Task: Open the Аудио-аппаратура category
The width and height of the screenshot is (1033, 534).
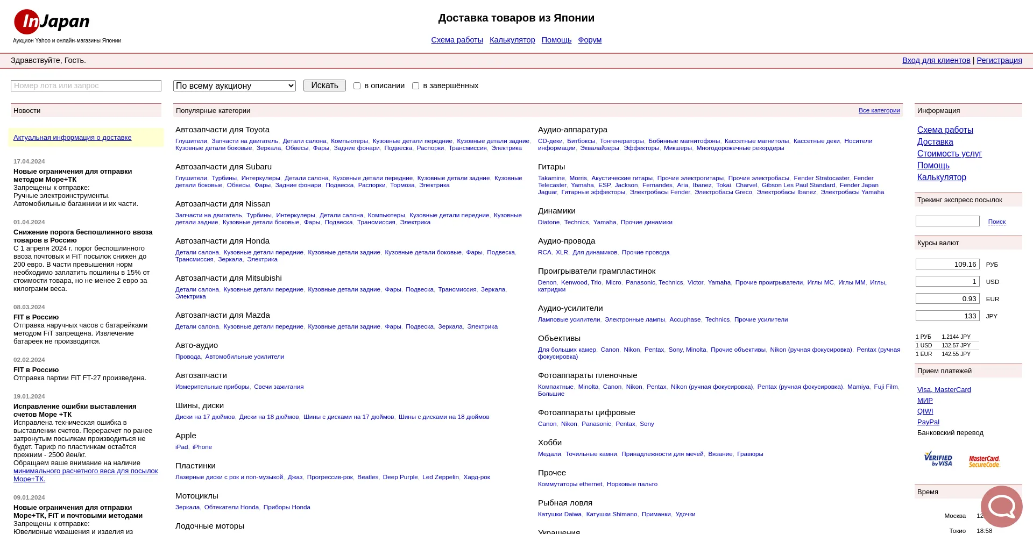Action: click(x=572, y=130)
